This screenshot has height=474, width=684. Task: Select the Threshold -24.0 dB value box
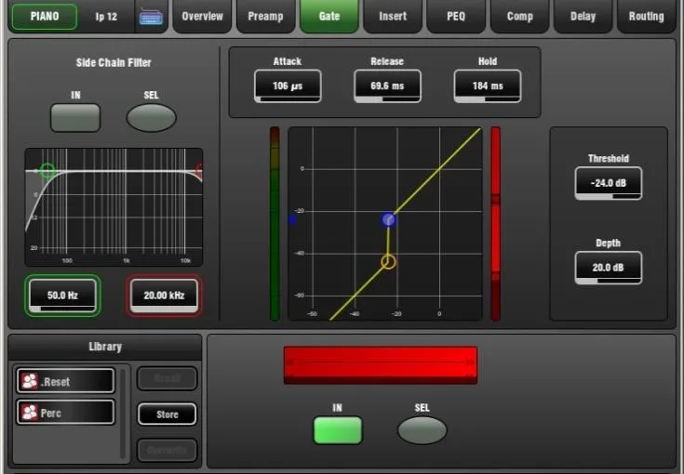(609, 183)
